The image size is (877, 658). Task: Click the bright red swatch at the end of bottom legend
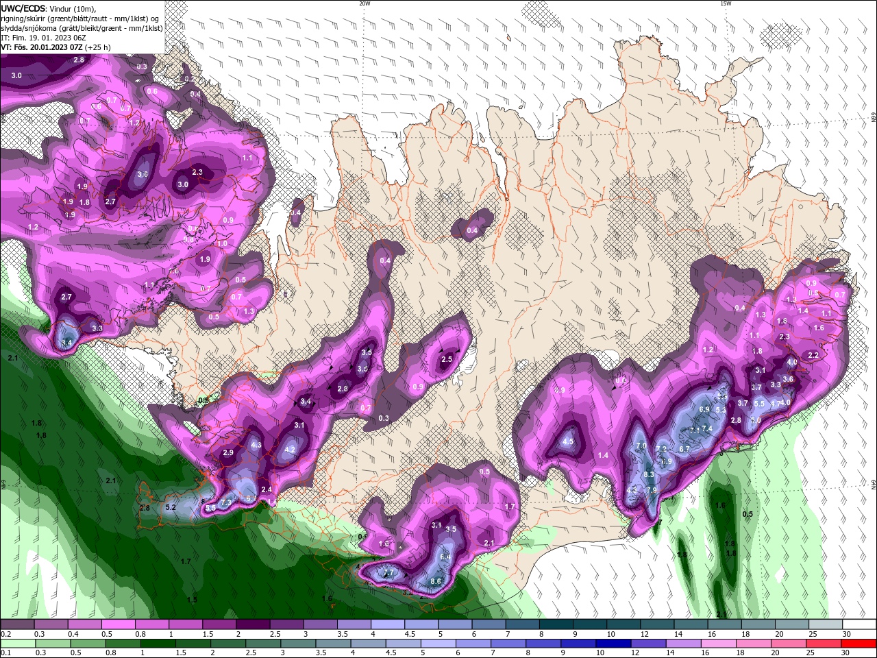click(859, 644)
